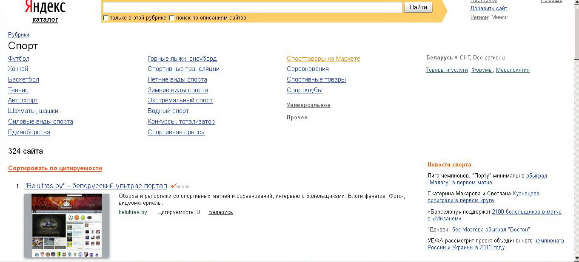The image size is (579, 262).
Task: Open the 'Новости спорта' heading link
Action: (x=449, y=165)
